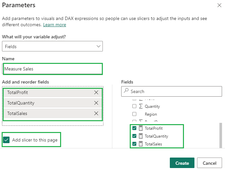Select the TotalProfit item in reorder list
The height and width of the screenshot is (170, 225).
[x=53, y=92]
